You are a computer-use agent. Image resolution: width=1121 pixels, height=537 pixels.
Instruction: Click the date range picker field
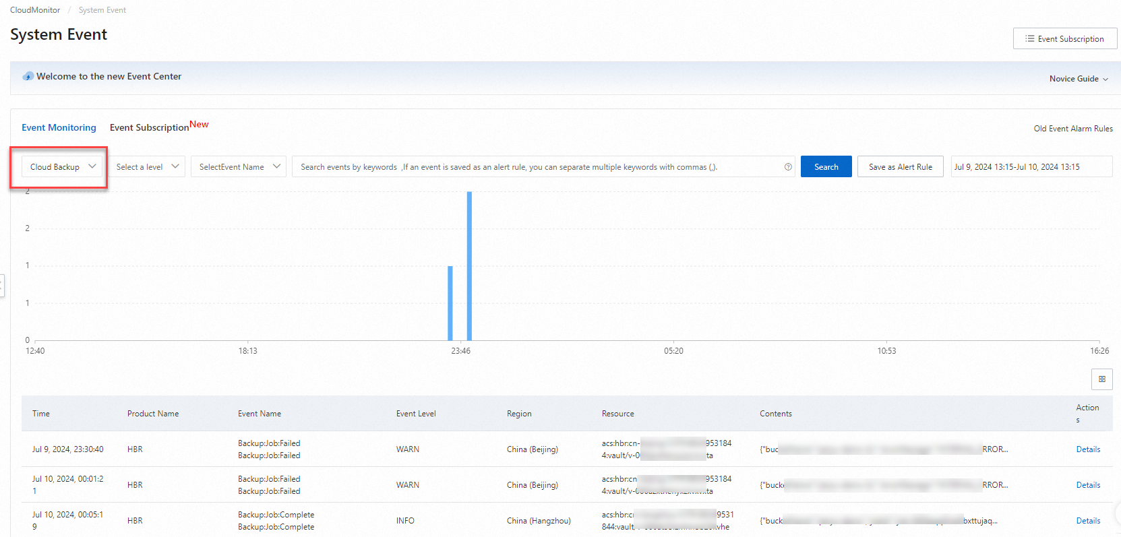(1030, 167)
